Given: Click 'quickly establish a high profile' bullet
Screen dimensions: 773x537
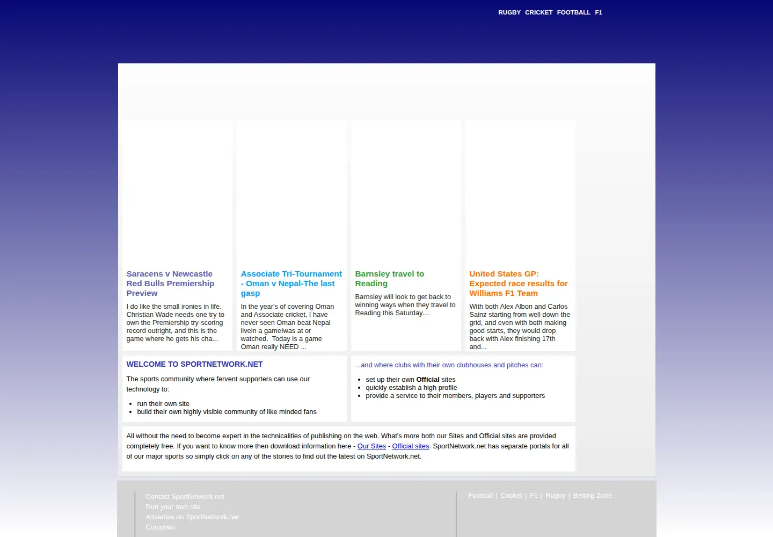Looking at the screenshot, I should point(411,388).
